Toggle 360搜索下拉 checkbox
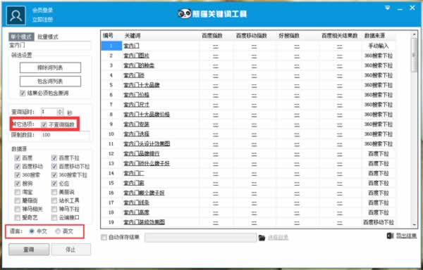423x270 pixels. 54,175
